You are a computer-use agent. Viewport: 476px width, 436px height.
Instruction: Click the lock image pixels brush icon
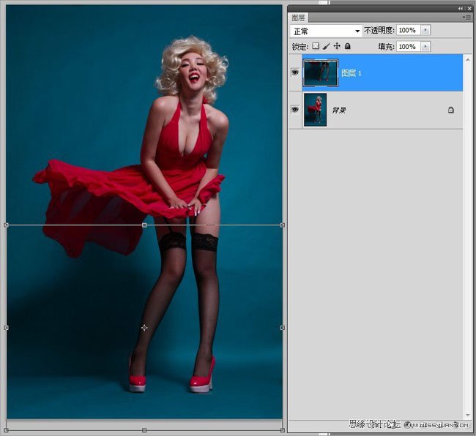(x=327, y=46)
